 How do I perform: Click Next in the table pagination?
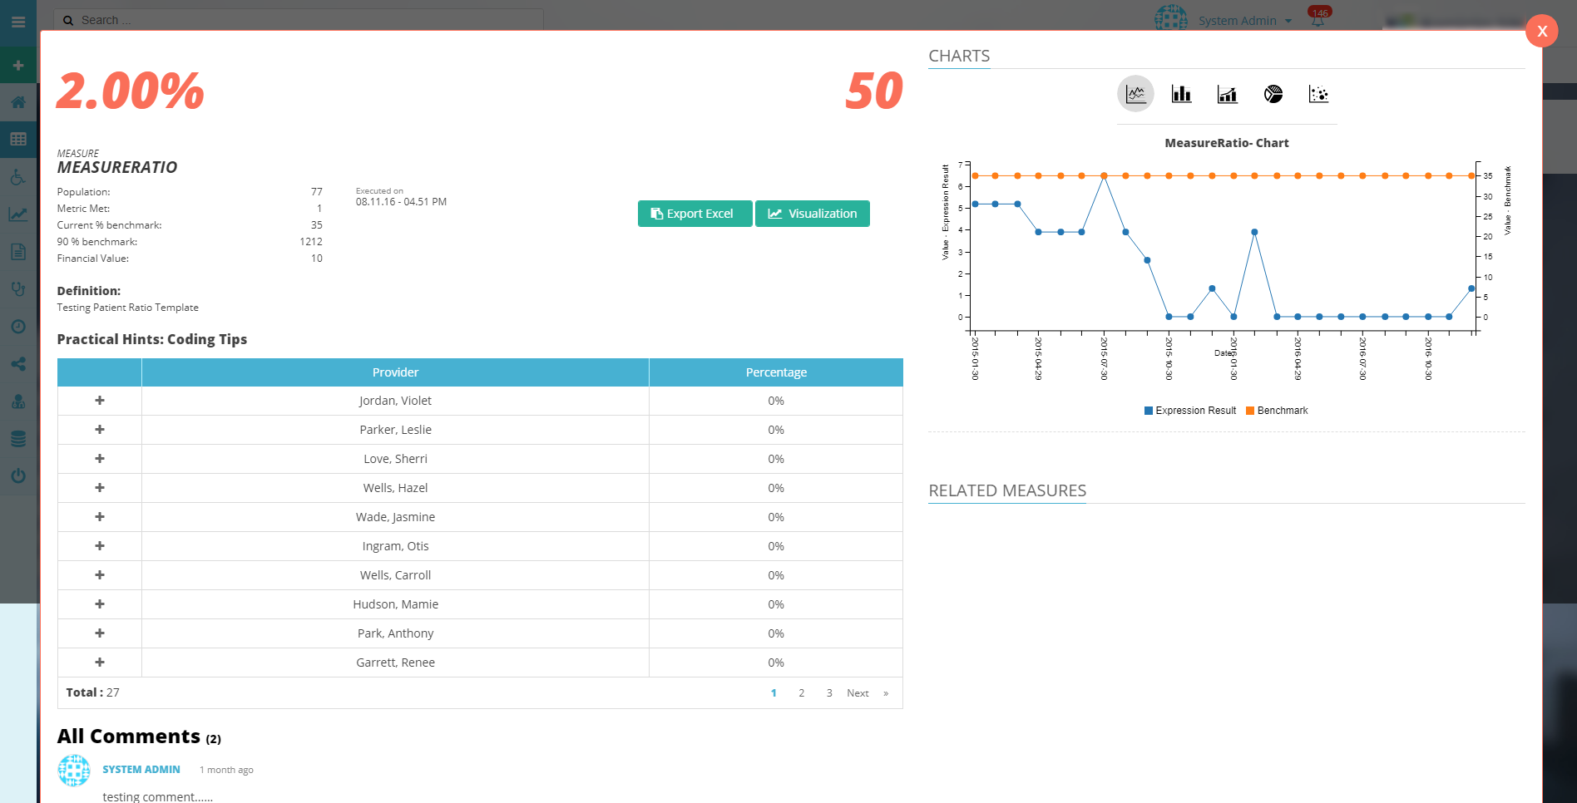(x=858, y=693)
